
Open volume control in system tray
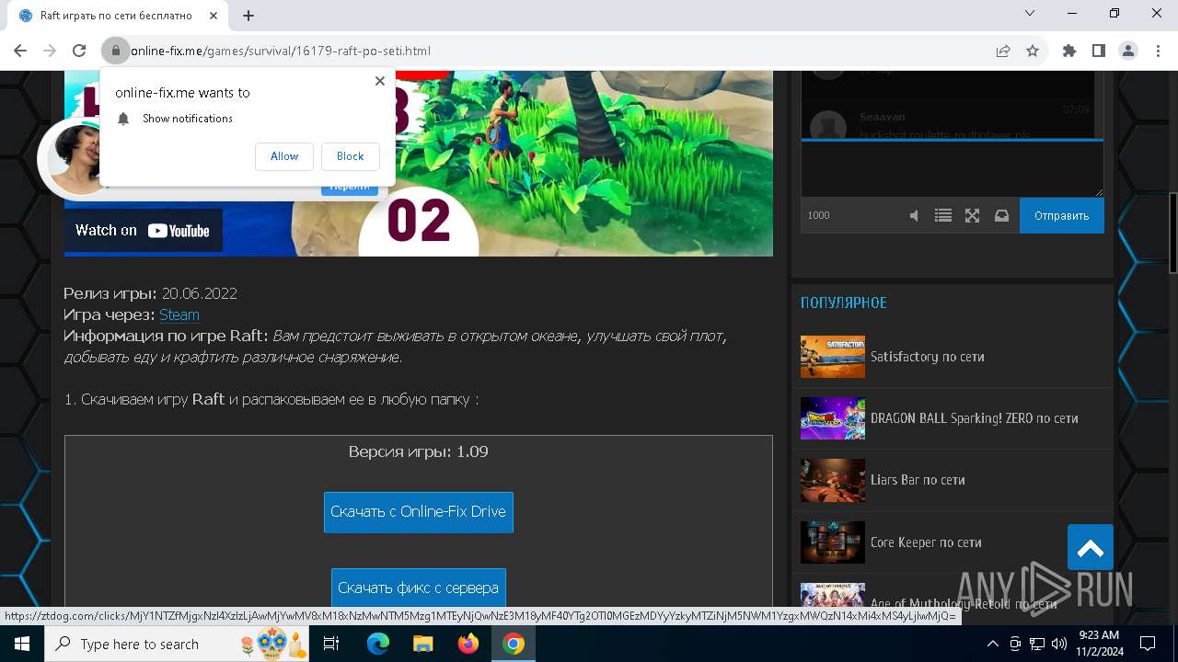pyautogui.click(x=1059, y=644)
